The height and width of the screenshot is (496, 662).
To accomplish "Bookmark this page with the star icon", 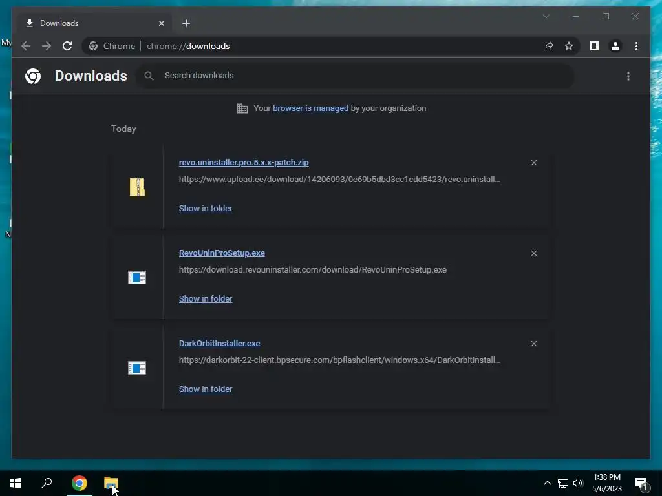I will [x=569, y=46].
